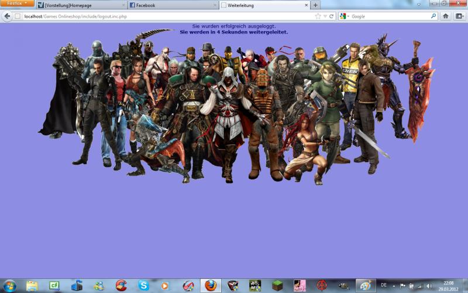The image size is (468, 293).
Task: Open the Windows Start menu
Action: click(9, 285)
